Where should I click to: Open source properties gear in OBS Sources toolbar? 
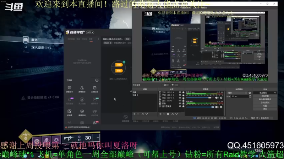(x=168, y=114)
